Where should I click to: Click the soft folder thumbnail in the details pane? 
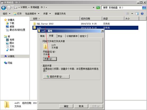[7, 105]
